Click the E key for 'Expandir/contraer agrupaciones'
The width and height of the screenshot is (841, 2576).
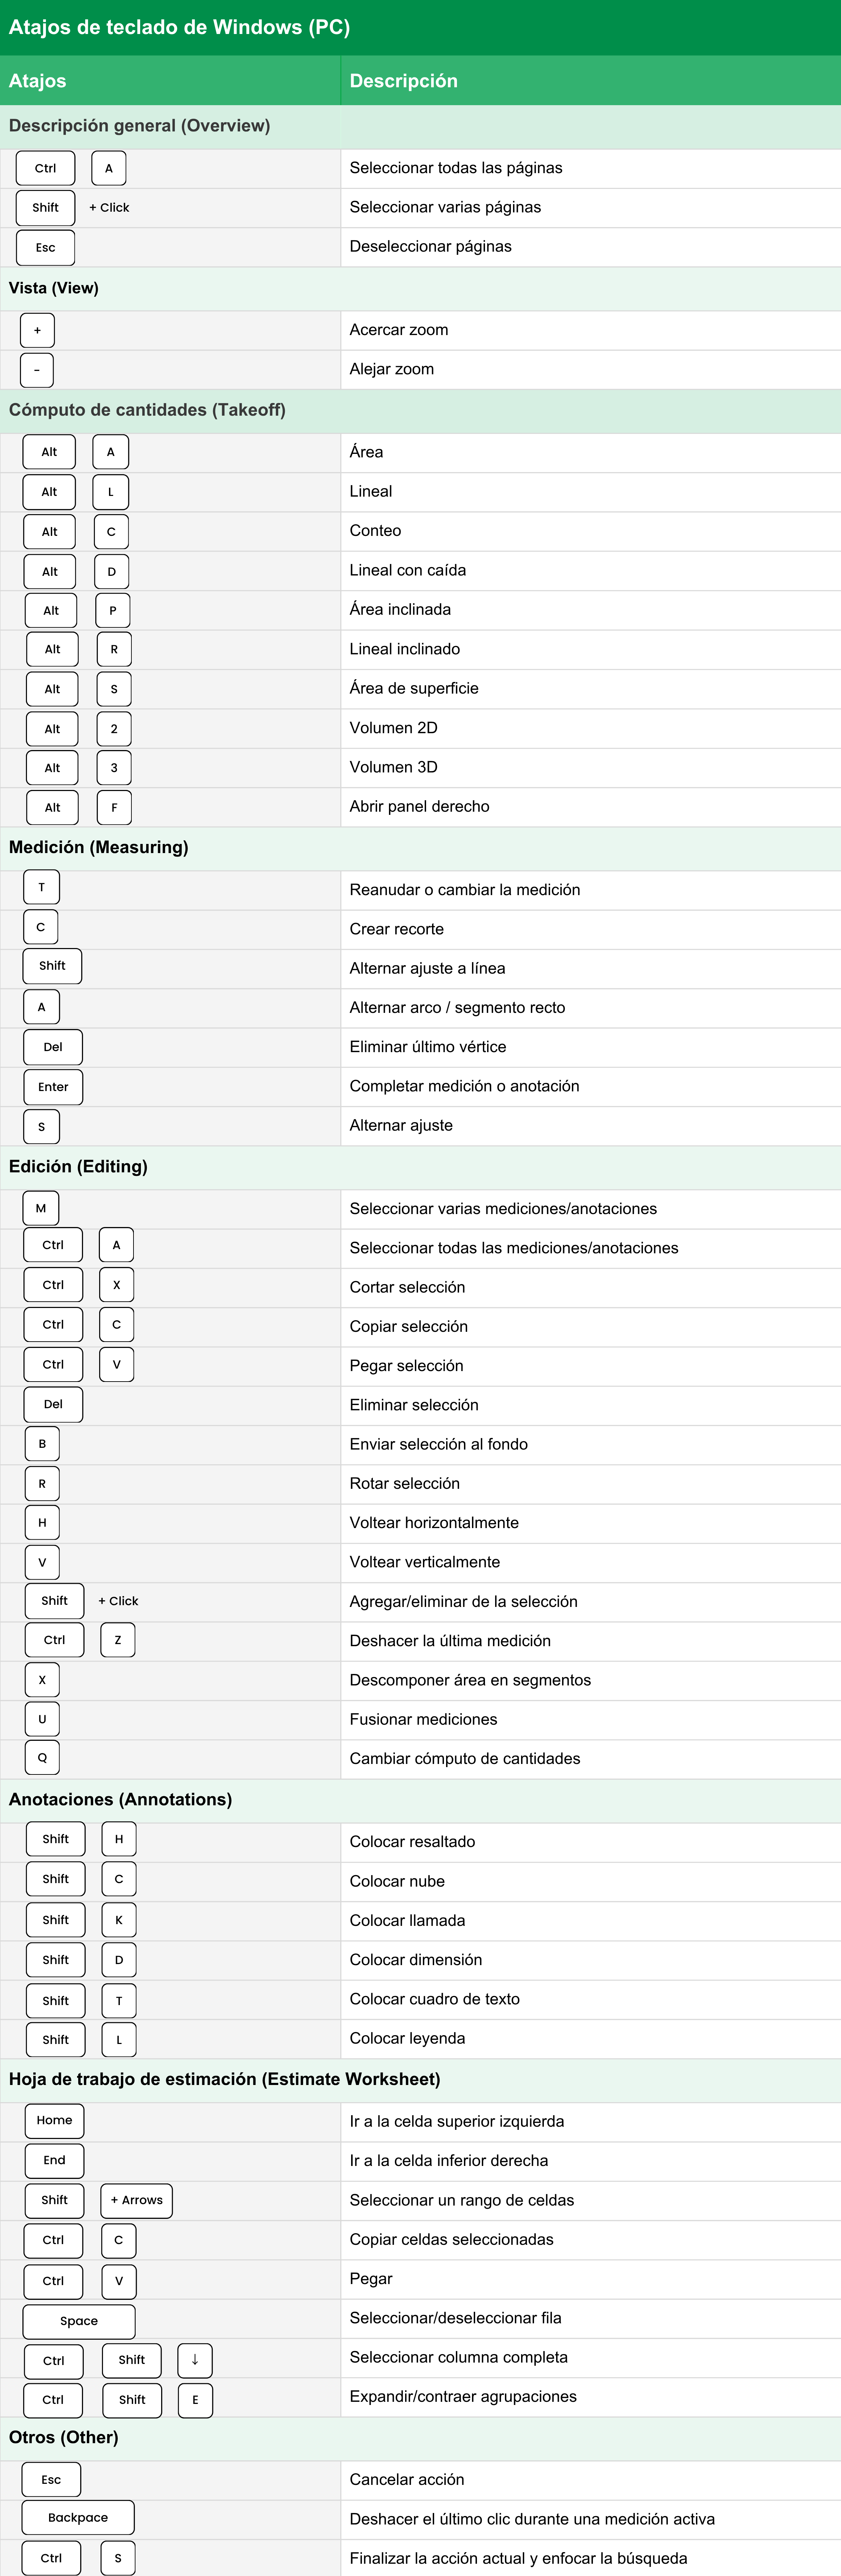coord(195,2400)
